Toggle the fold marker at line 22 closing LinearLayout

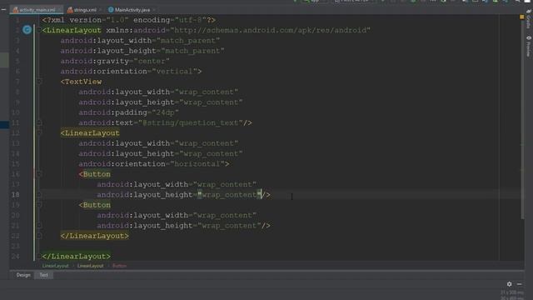tap(39, 236)
